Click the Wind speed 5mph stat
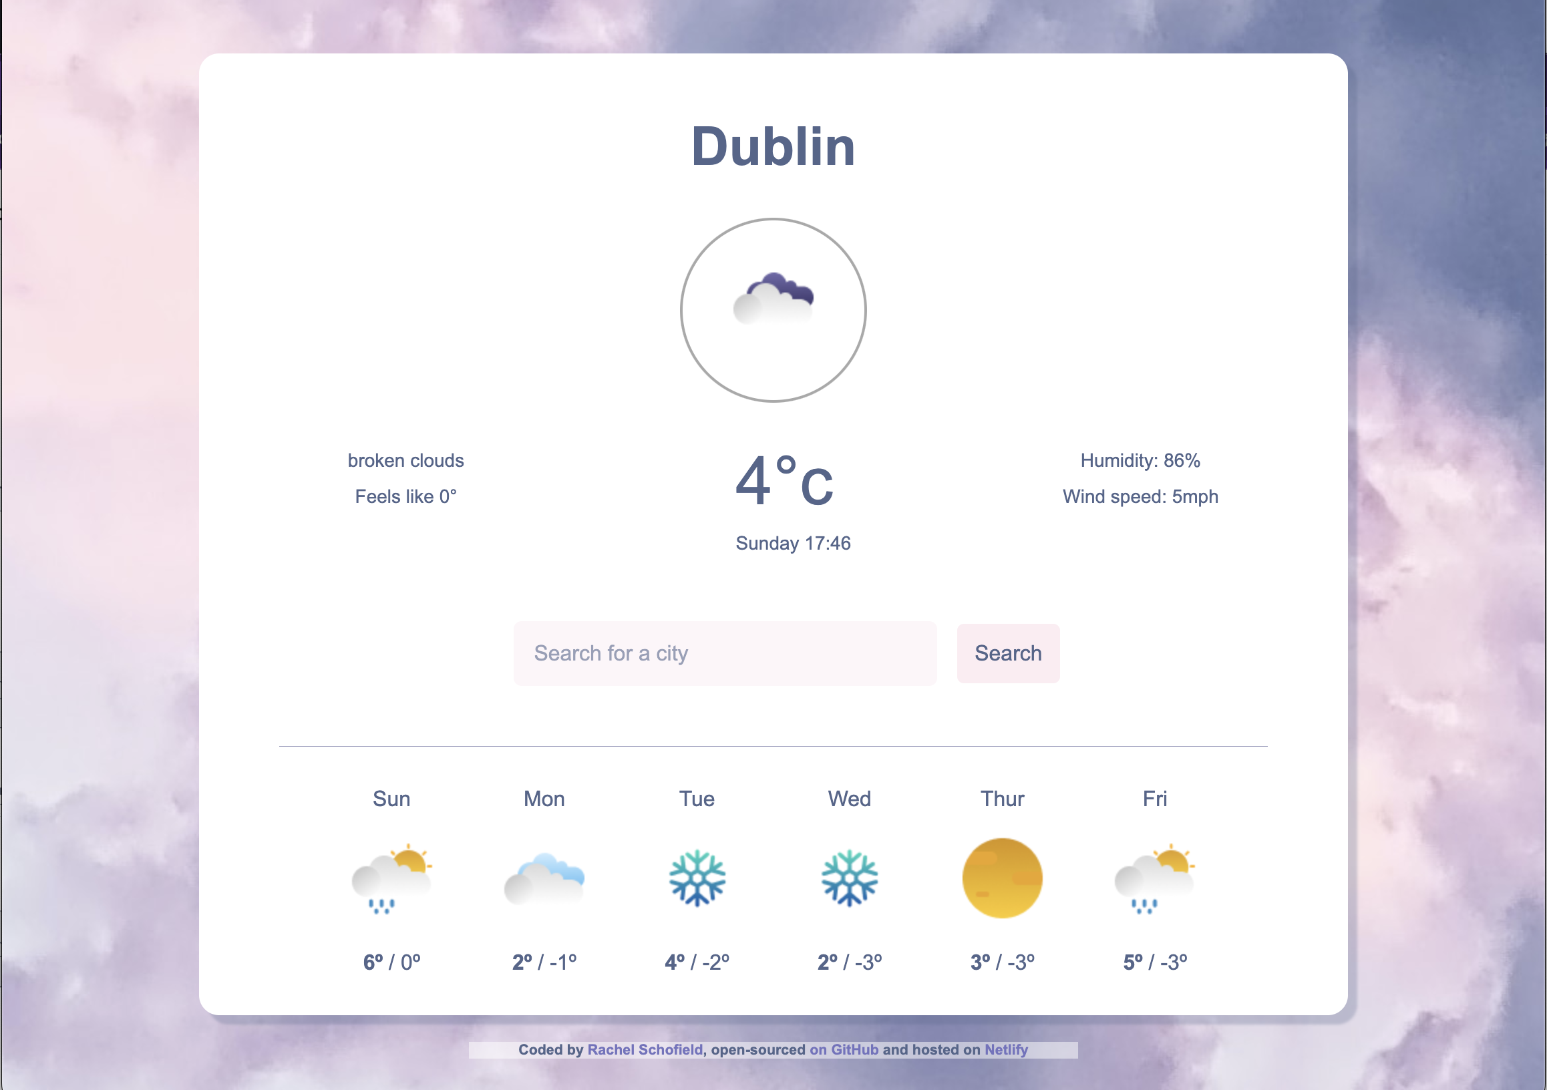This screenshot has width=1547, height=1090. 1139,497
